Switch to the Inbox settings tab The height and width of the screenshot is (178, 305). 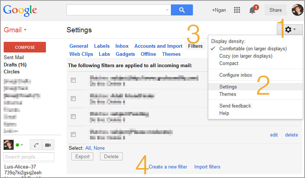122,46
